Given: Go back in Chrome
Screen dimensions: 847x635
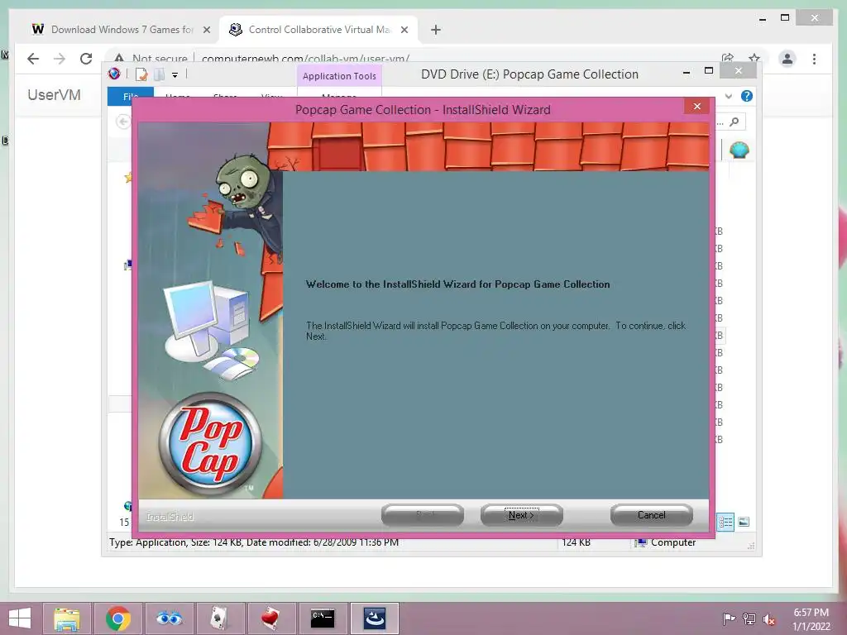Looking at the screenshot, I should pyautogui.click(x=33, y=59).
